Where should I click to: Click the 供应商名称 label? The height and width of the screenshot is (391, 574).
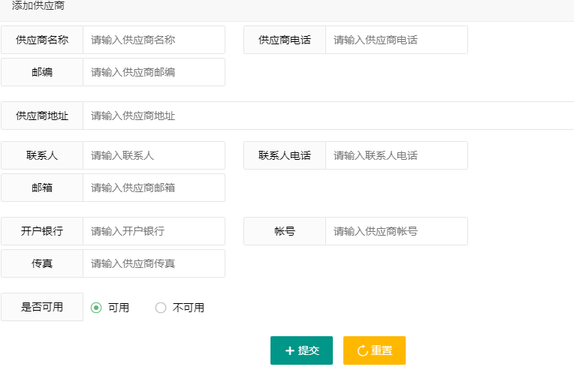(x=42, y=40)
